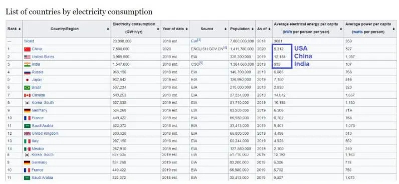This screenshot has height=184, width=399.
Task: Sort by Country/Region column arrows
Action: [108, 29]
